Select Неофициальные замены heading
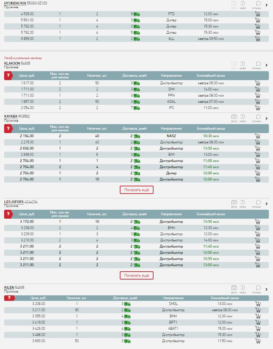Image resolution: width=273 pixels, height=349 pixels. 23,58
